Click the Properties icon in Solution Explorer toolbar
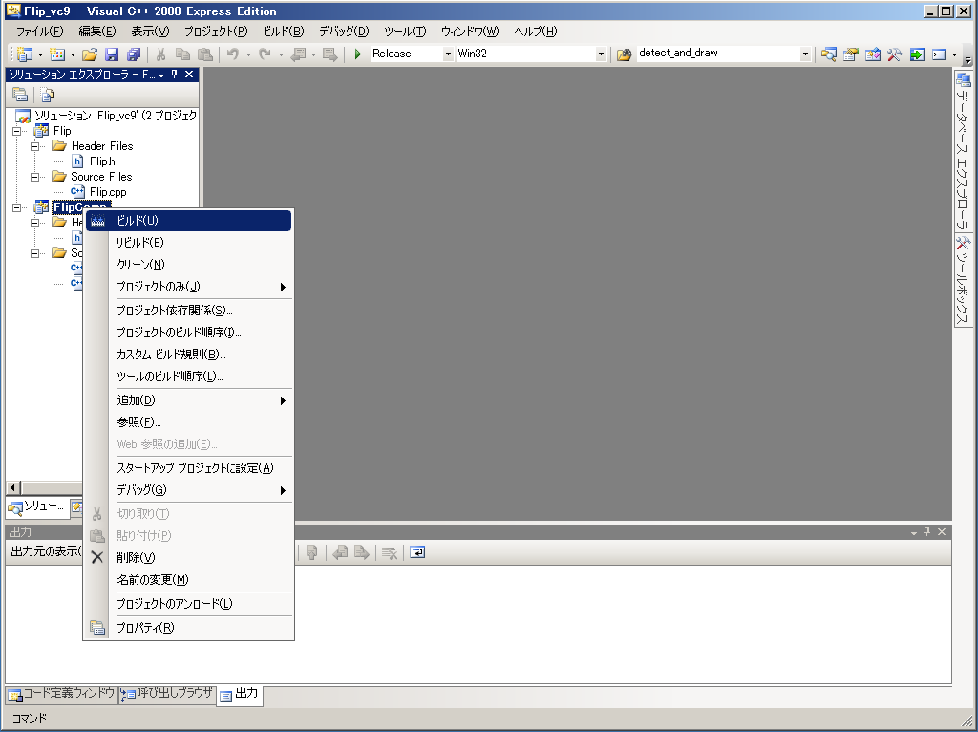 [x=20, y=95]
